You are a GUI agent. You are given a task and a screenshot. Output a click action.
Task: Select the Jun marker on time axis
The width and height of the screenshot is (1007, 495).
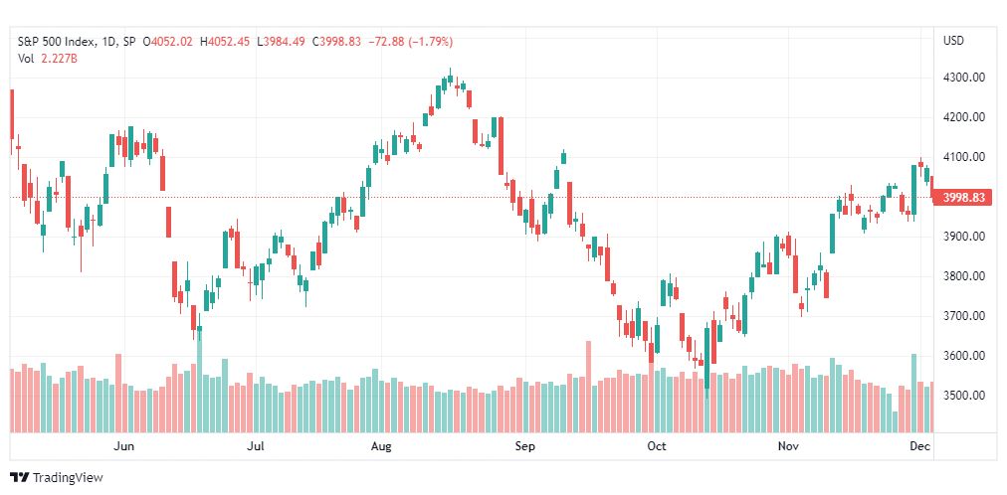click(123, 446)
